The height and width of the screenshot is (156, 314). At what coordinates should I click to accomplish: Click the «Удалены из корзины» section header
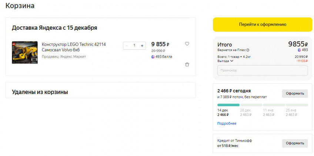pos(40,92)
